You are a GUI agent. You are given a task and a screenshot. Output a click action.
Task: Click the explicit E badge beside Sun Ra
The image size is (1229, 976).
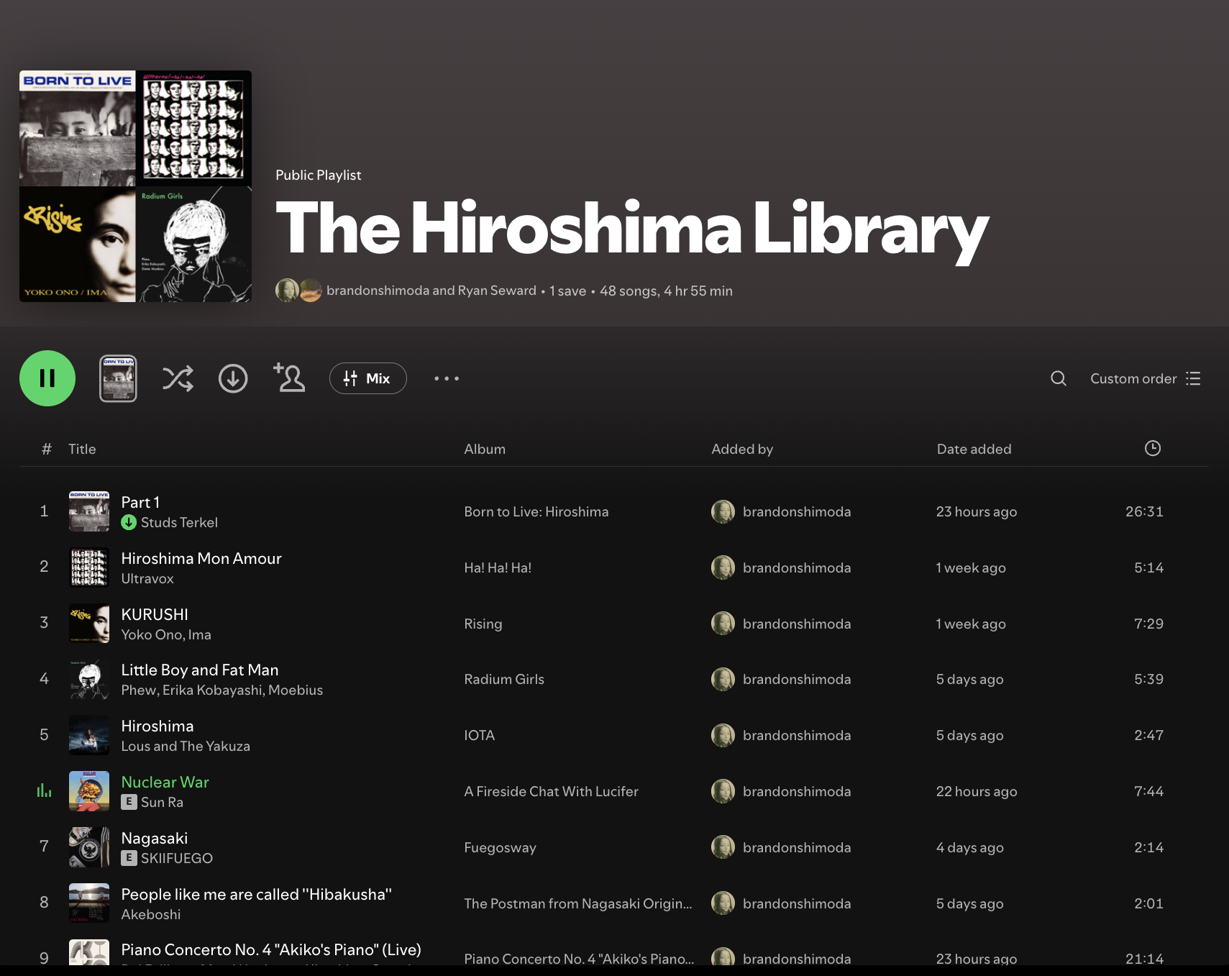pyautogui.click(x=129, y=802)
